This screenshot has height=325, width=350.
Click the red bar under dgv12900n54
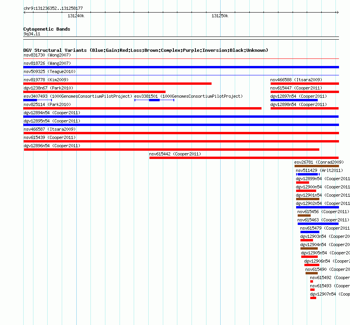306,191
